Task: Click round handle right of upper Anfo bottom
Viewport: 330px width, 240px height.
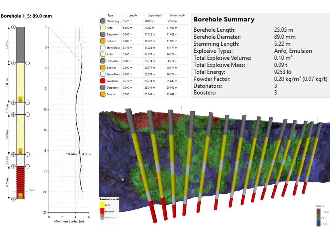Action: point(28,103)
